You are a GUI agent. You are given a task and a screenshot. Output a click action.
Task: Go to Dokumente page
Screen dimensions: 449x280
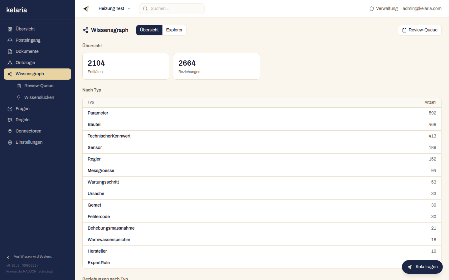coord(37,51)
